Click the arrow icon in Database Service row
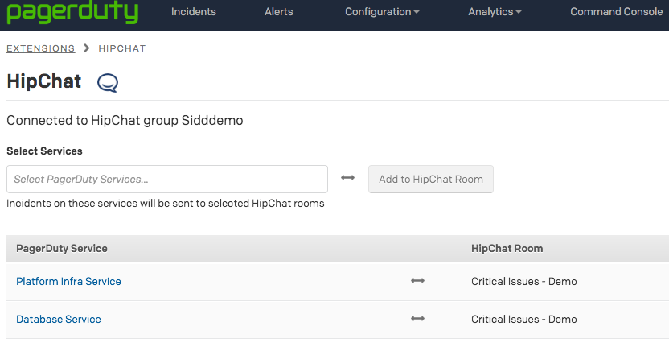This screenshot has height=347, width=669. (417, 319)
